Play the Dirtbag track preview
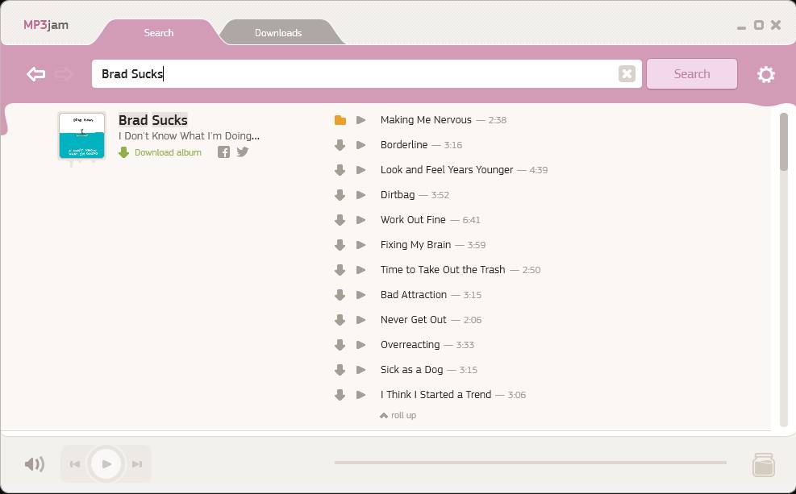 click(361, 195)
